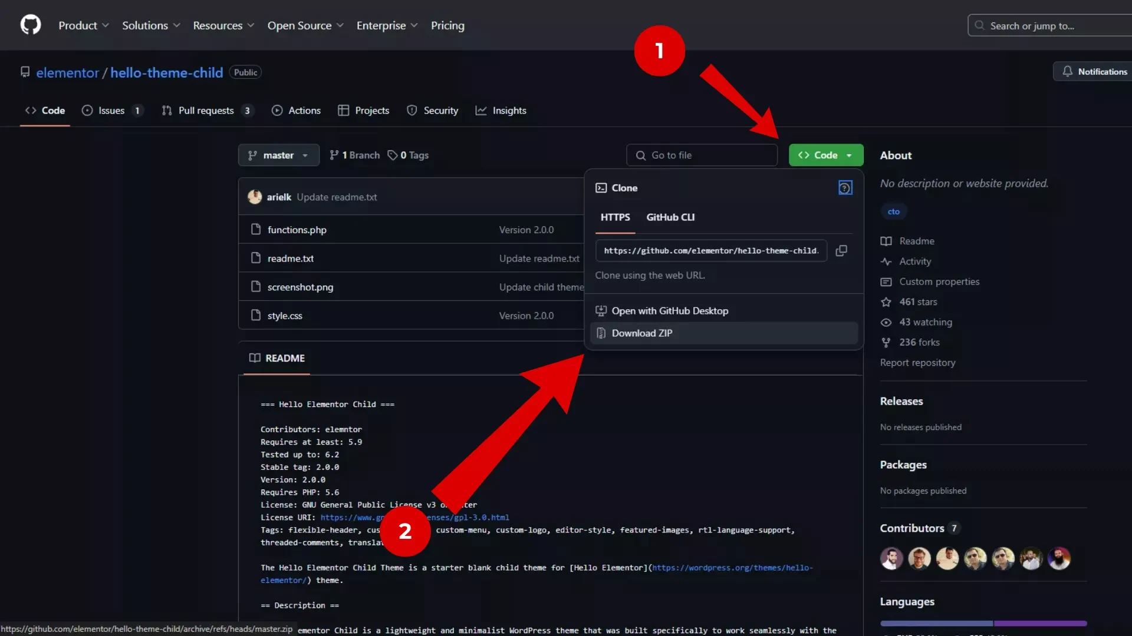Viewport: 1132px width, 636px height.
Task: Open Custom properties link
Action: [x=930, y=281]
